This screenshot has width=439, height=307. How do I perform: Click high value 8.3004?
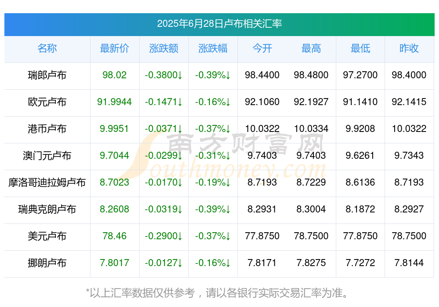pos(311,209)
